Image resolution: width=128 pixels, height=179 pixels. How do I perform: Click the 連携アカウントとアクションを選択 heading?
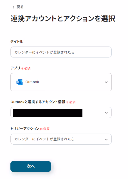(x=63, y=19)
